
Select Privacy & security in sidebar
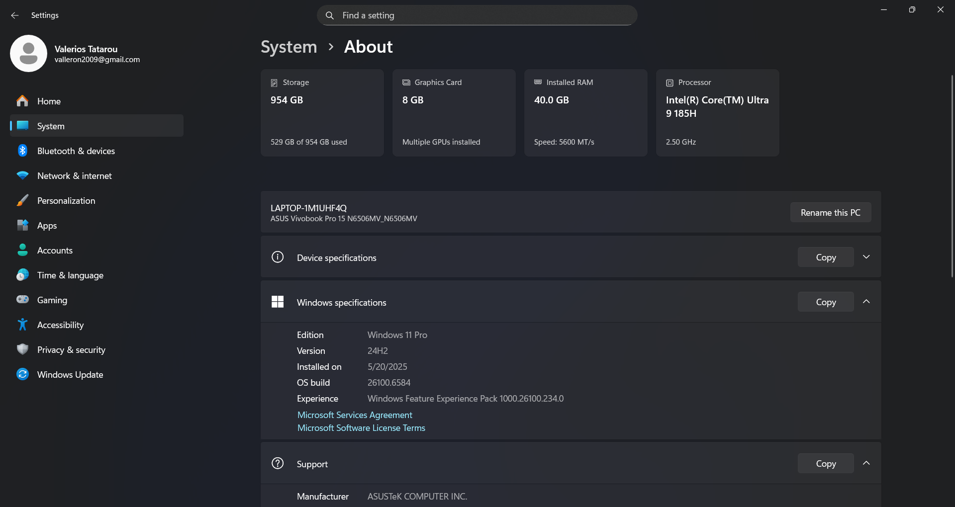pyautogui.click(x=96, y=349)
